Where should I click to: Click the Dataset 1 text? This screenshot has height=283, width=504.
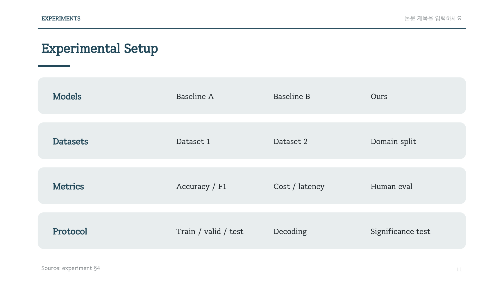193,141
